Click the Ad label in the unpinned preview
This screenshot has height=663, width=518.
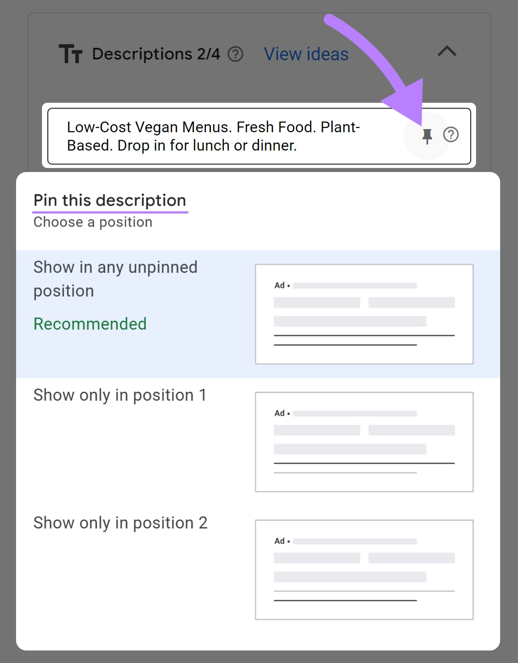(280, 285)
